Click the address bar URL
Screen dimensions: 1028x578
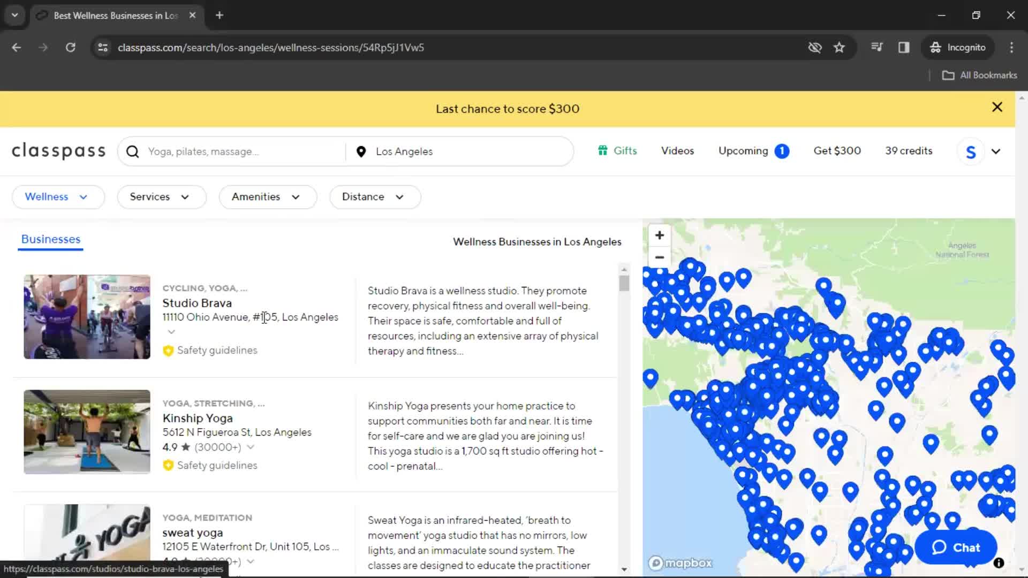pos(271,48)
